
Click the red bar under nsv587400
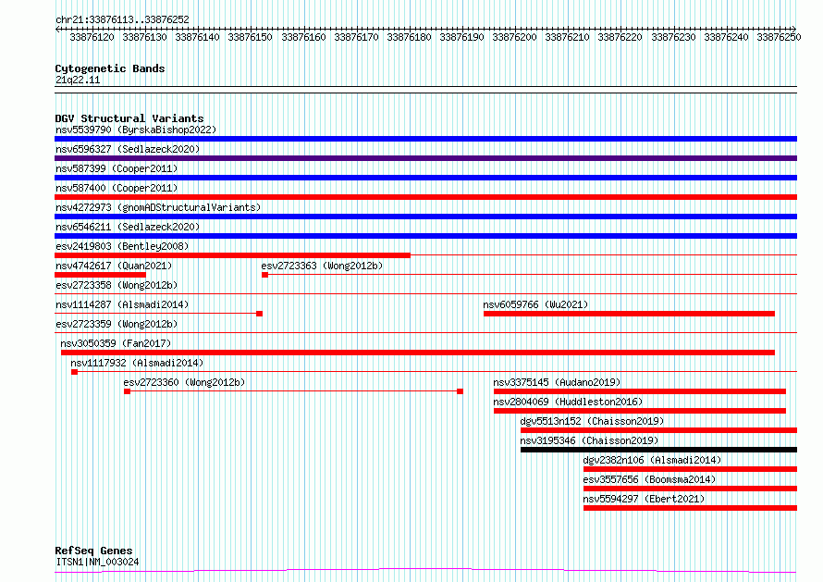tap(425, 197)
